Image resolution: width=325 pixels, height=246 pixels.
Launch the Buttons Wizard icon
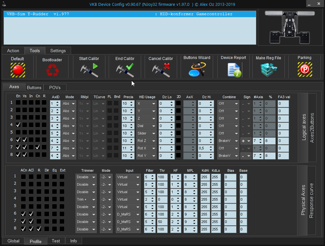(197, 69)
